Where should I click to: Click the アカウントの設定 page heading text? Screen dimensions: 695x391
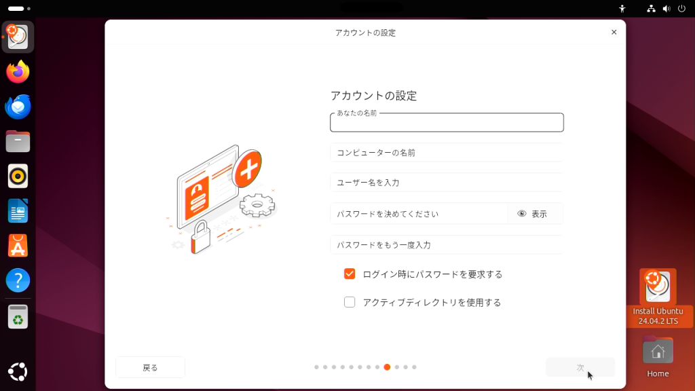(x=374, y=96)
